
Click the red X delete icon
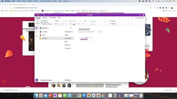coord(84,24)
